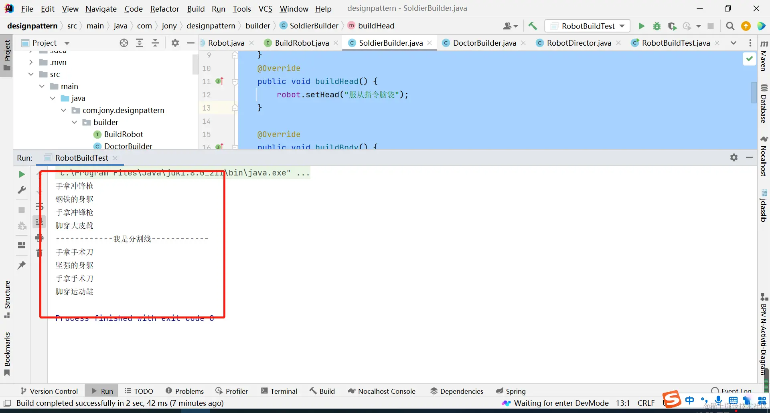
Task: Toggle the Structure tool window
Action: point(7,299)
